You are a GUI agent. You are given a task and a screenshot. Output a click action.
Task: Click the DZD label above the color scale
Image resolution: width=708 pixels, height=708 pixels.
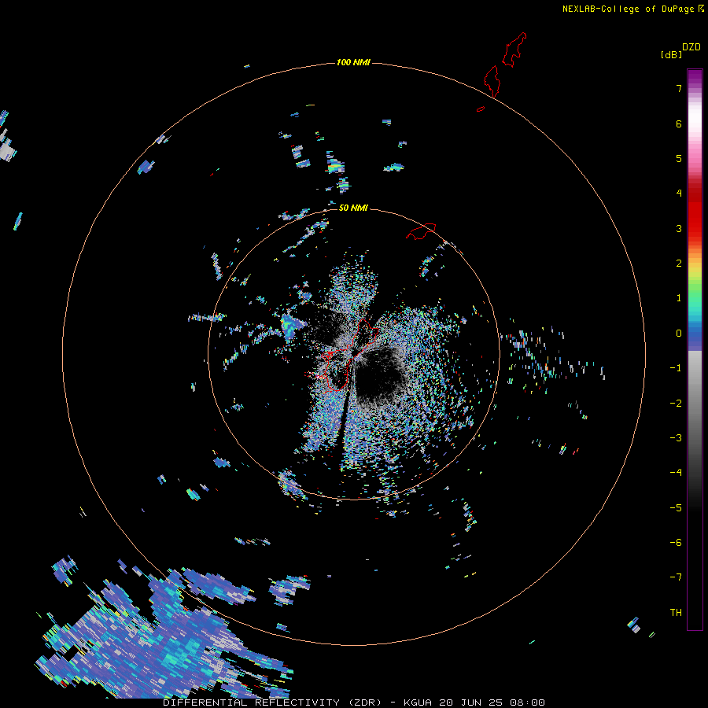point(691,47)
